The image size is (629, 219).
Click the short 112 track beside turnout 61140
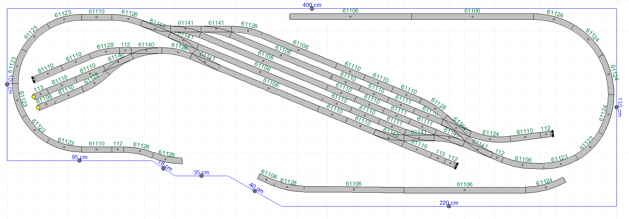pos(125,51)
